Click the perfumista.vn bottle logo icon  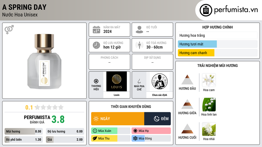[206, 10]
